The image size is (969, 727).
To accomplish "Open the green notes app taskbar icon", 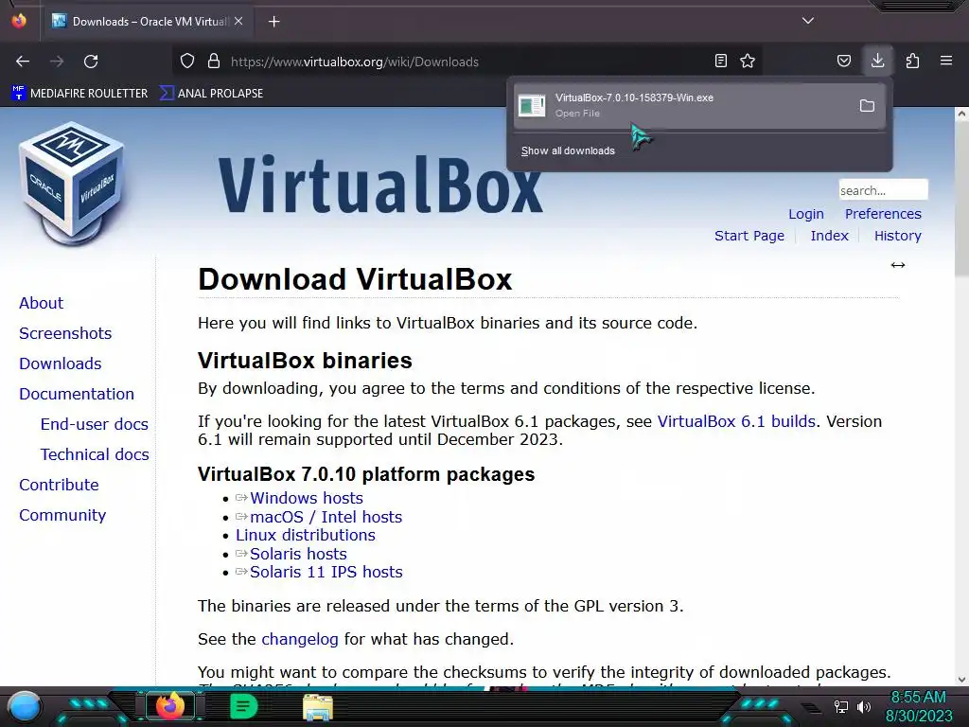I will coord(243,706).
